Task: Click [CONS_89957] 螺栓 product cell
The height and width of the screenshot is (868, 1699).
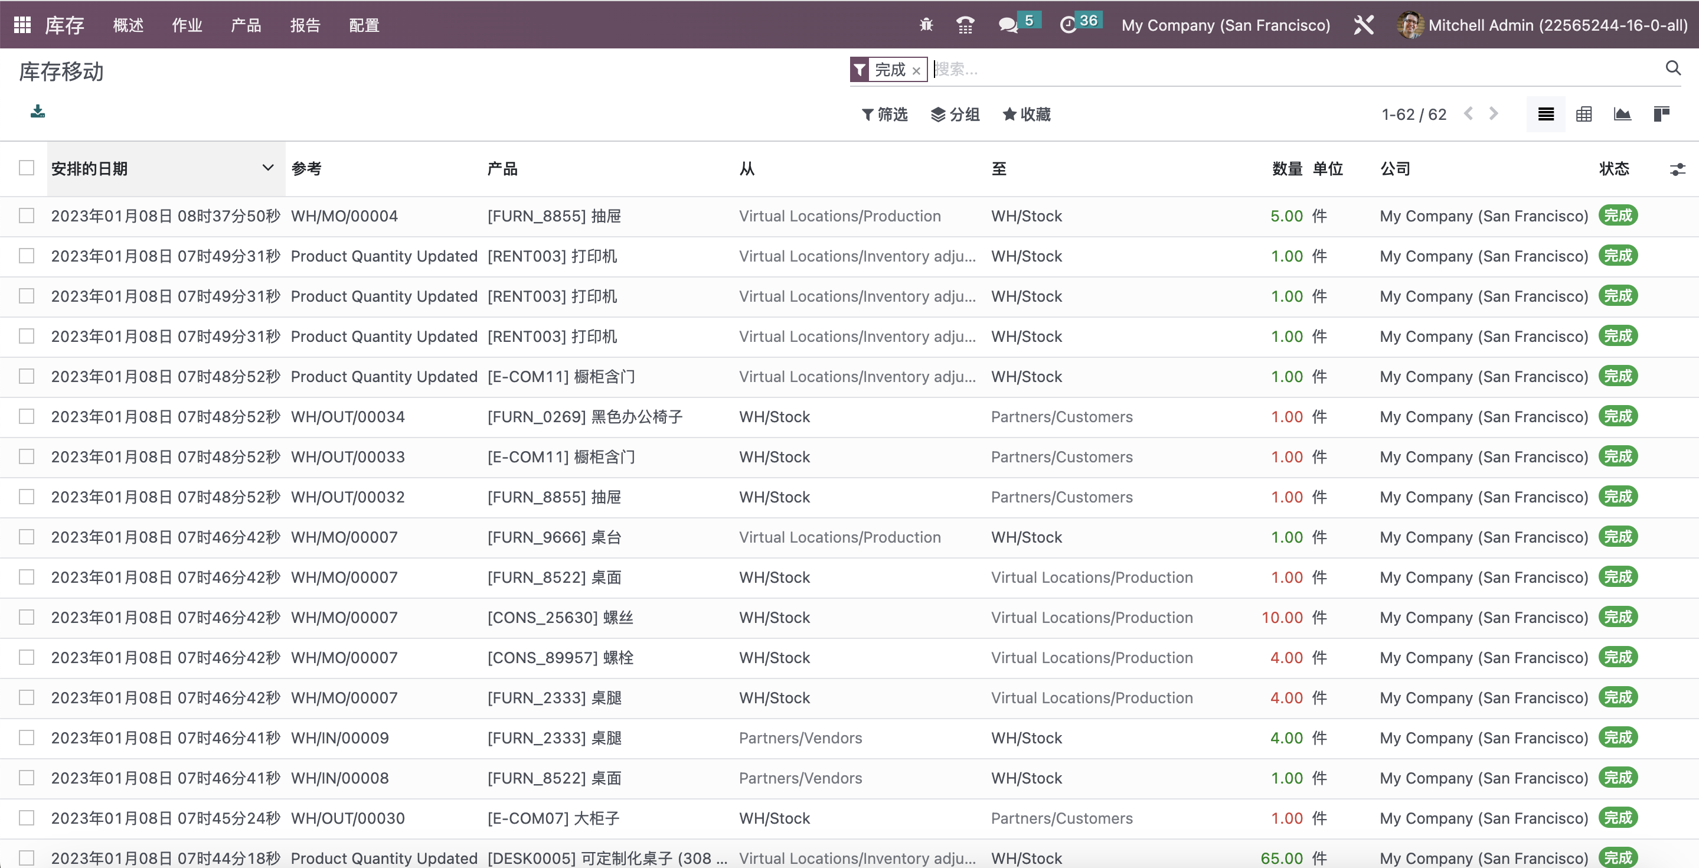Action: pyautogui.click(x=561, y=658)
